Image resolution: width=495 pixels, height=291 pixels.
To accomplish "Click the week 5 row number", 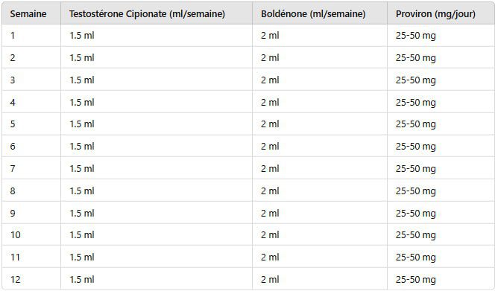I will (31, 124).
